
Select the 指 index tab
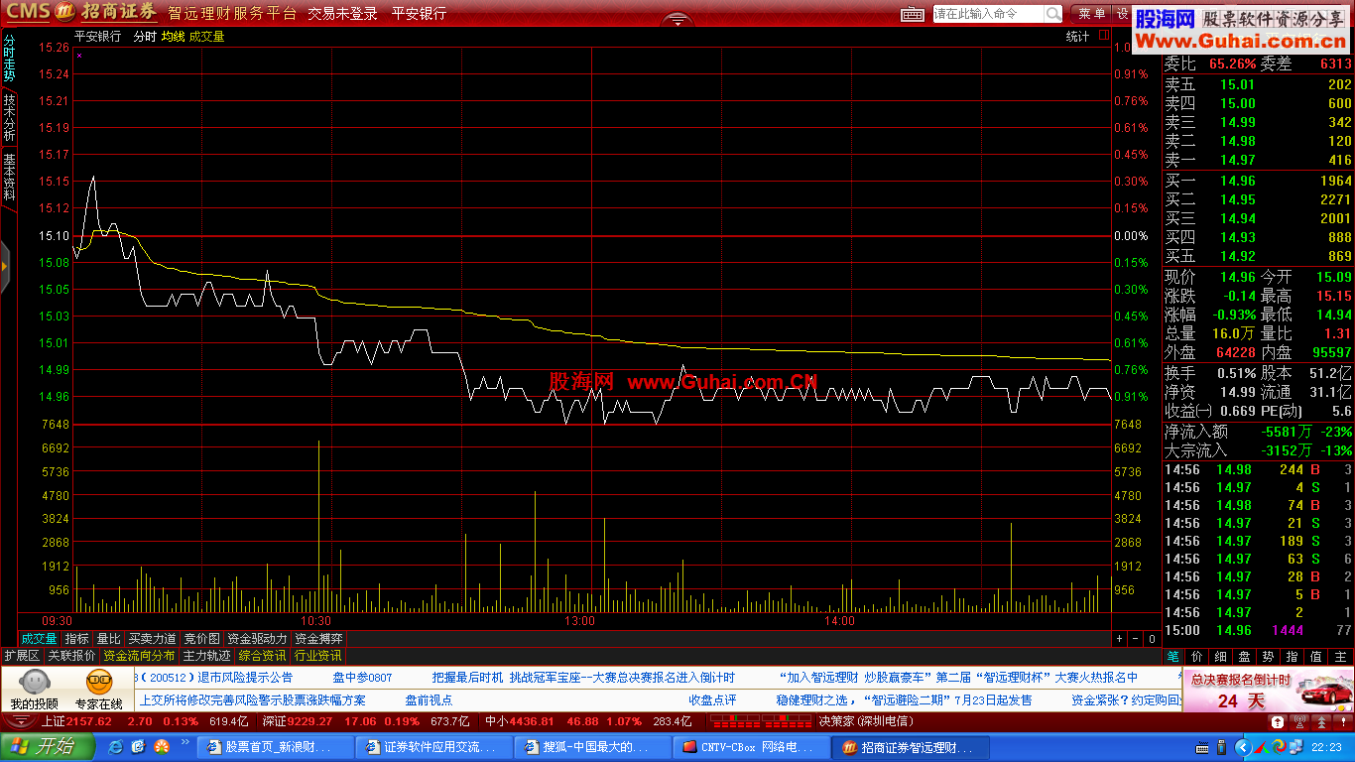pyautogui.click(x=1292, y=656)
